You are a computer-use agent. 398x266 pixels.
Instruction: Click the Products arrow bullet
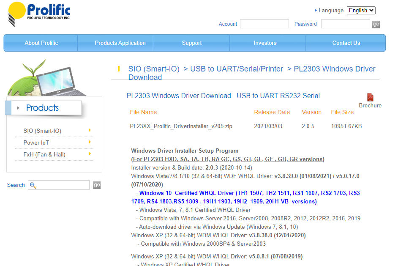(18, 108)
